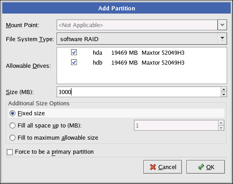
Task: Select the hdb Maxtor 52049H3 row
Action: pos(142,62)
